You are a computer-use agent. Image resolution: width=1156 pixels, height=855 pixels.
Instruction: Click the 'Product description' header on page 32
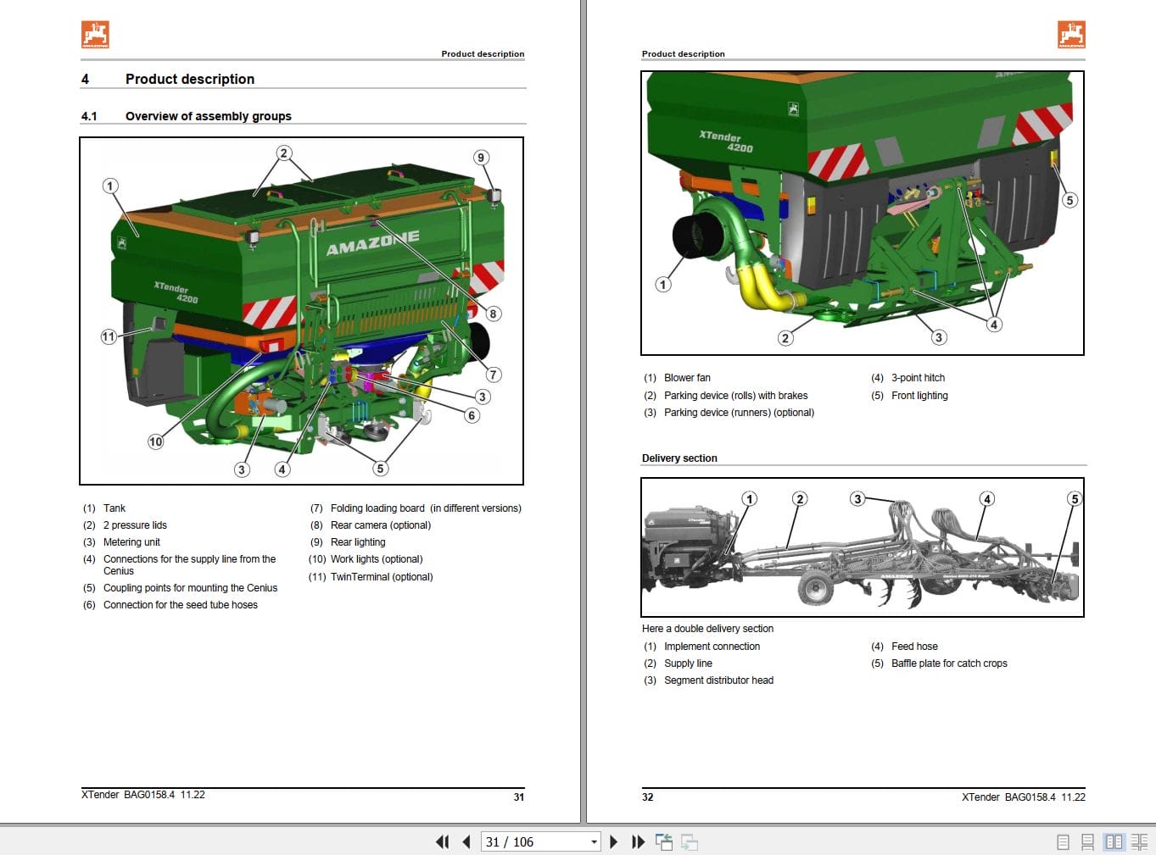(x=684, y=53)
